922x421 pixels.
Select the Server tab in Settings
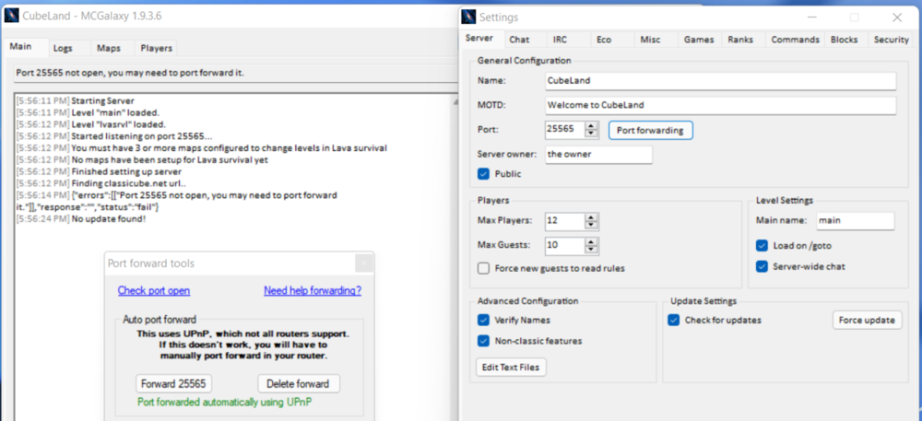[x=481, y=39]
